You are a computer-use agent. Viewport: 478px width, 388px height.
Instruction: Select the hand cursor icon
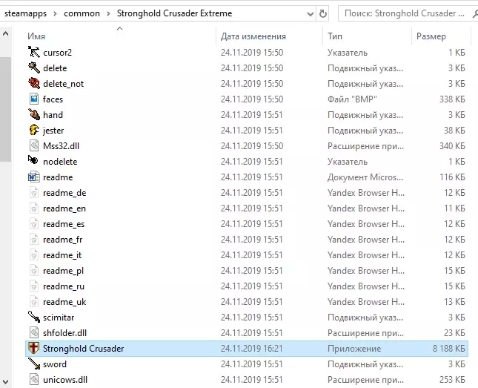34,114
